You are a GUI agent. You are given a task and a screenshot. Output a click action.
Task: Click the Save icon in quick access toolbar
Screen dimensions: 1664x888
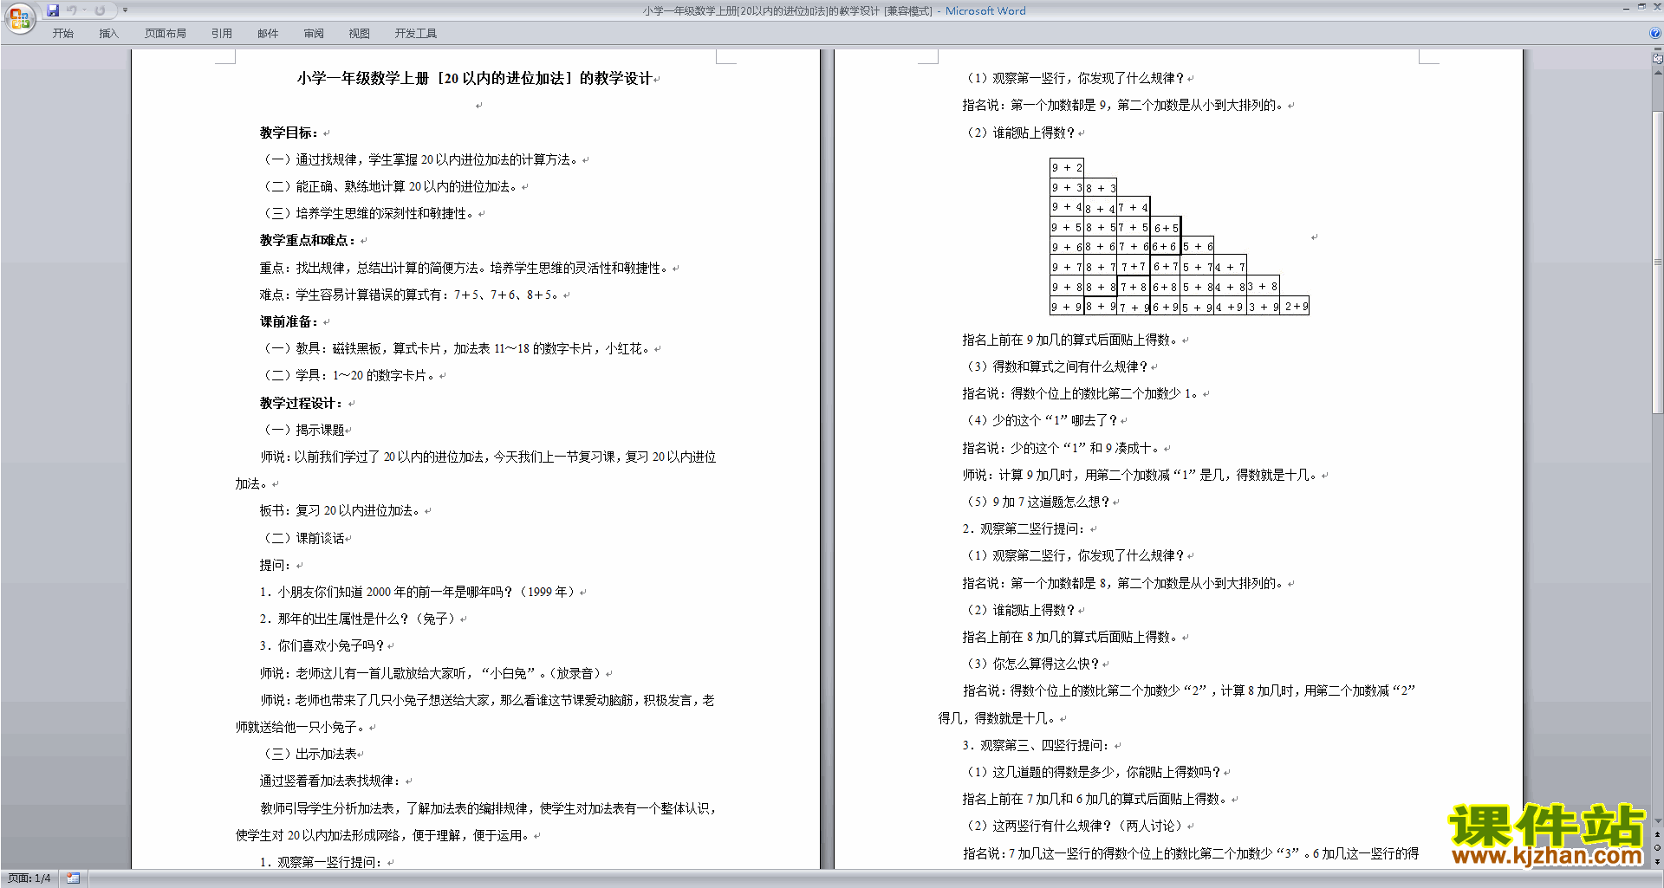click(53, 10)
